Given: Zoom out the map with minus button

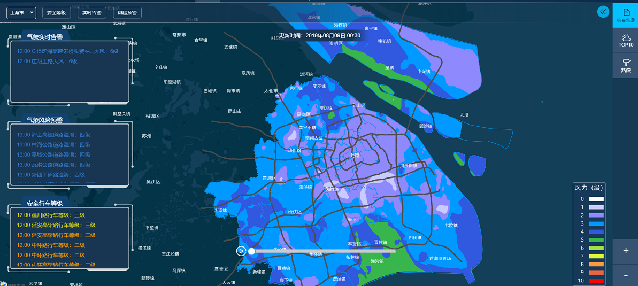Looking at the screenshot, I should [x=626, y=275].
